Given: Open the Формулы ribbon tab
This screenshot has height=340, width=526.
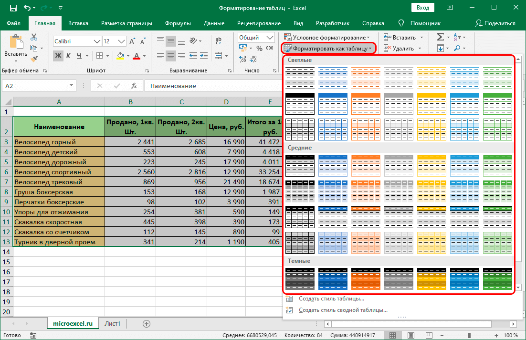Looking at the screenshot, I should point(178,23).
